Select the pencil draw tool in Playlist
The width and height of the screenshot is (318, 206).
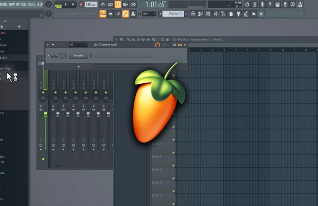pyautogui.click(x=129, y=40)
